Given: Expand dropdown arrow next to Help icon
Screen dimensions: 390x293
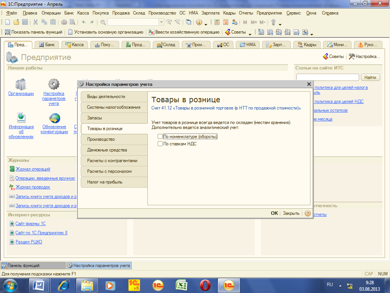Looking at the screenshot, I should (206, 24).
